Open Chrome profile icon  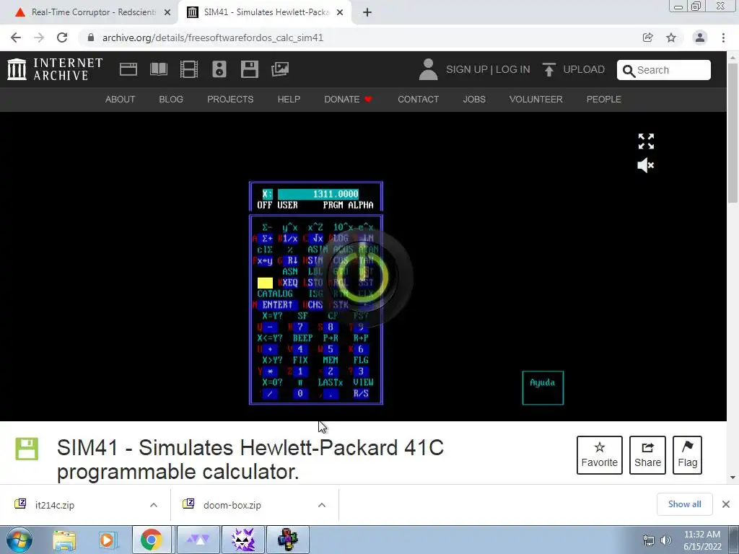tap(700, 38)
